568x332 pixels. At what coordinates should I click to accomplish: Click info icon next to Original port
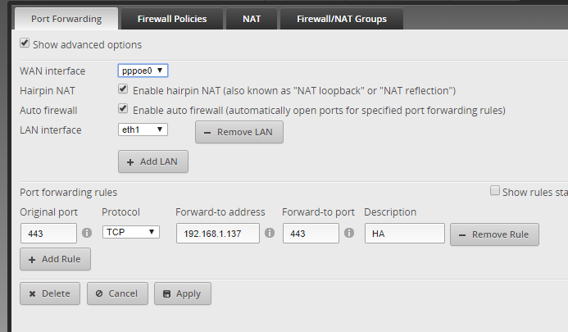pos(87,233)
